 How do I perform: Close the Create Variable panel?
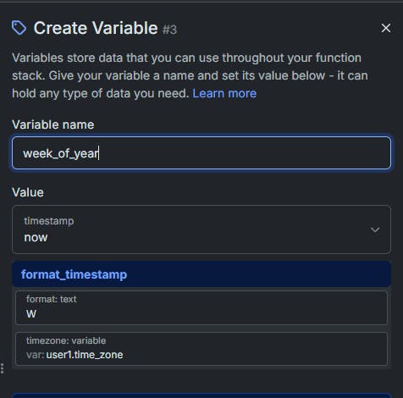click(386, 28)
